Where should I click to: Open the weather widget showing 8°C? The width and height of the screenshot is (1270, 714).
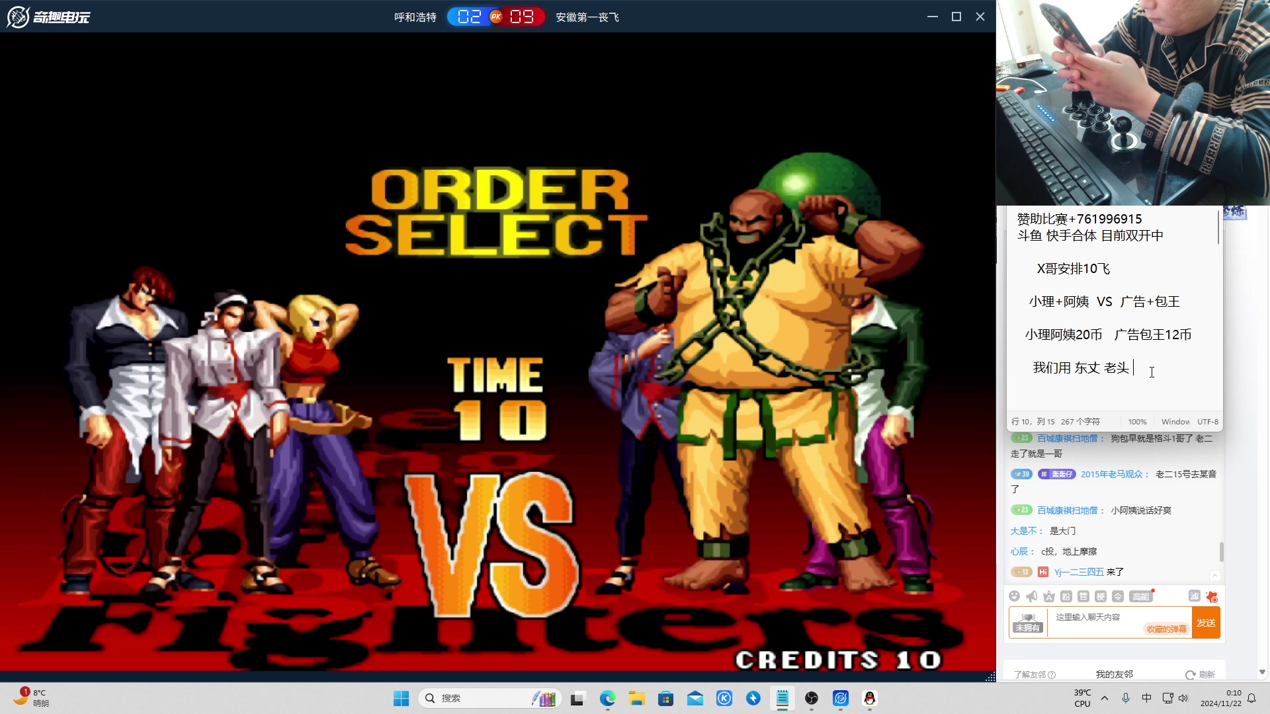31,697
